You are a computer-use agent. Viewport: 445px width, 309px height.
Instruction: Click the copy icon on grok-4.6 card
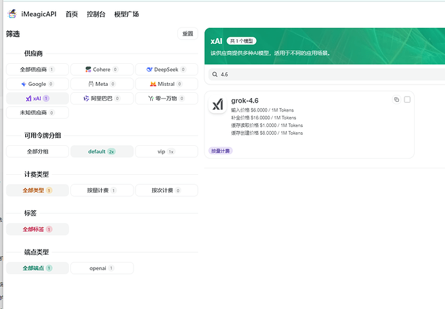click(x=397, y=99)
